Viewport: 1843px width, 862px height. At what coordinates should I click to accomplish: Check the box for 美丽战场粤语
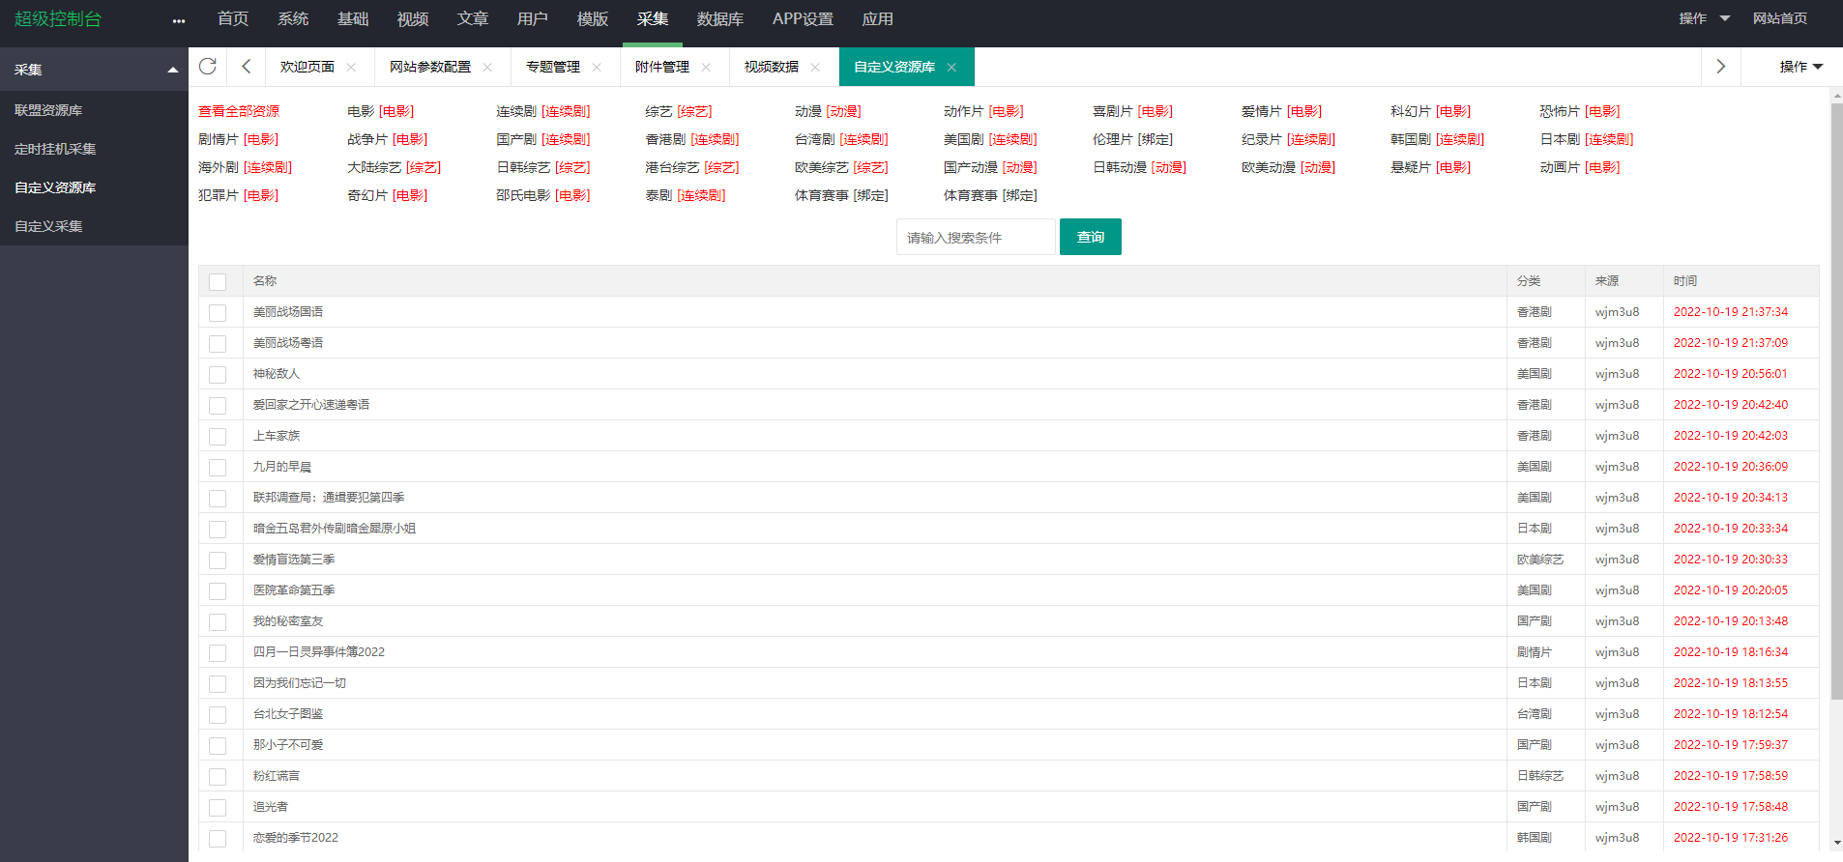[218, 343]
